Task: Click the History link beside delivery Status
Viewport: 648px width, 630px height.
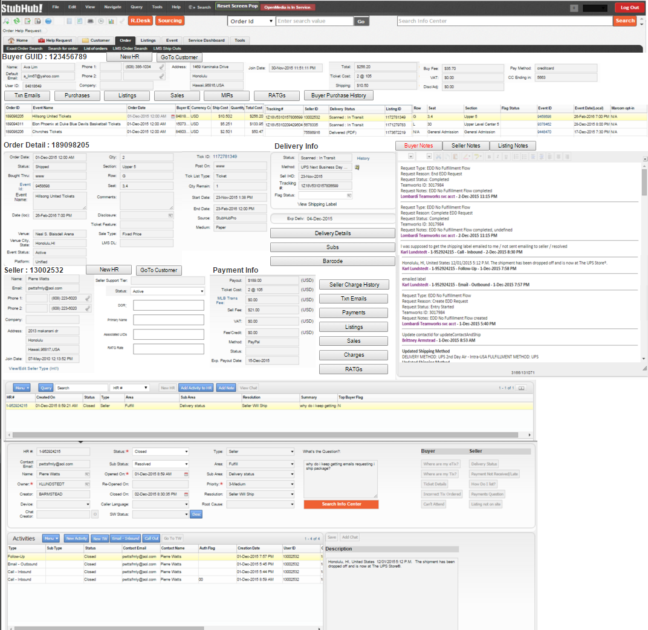Action: click(363, 158)
